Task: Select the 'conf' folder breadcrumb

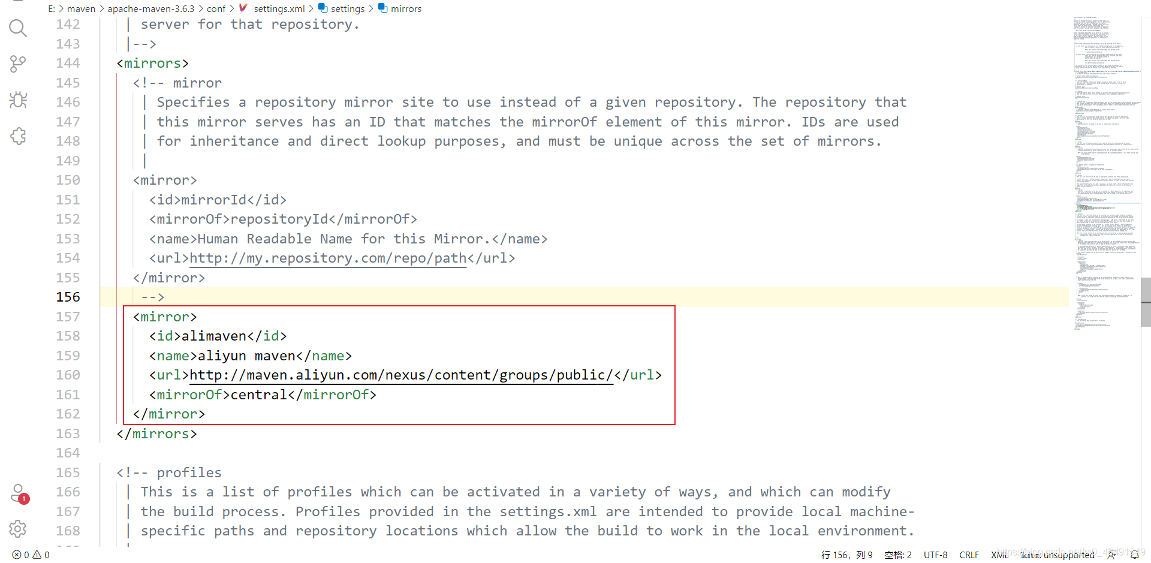Action: (x=216, y=8)
